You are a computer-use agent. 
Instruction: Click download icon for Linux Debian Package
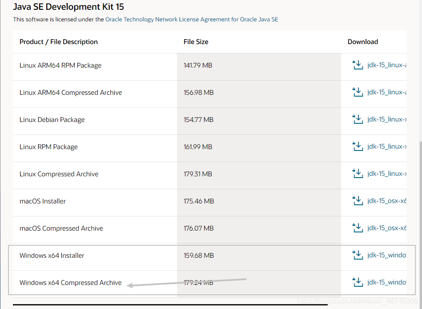click(358, 120)
